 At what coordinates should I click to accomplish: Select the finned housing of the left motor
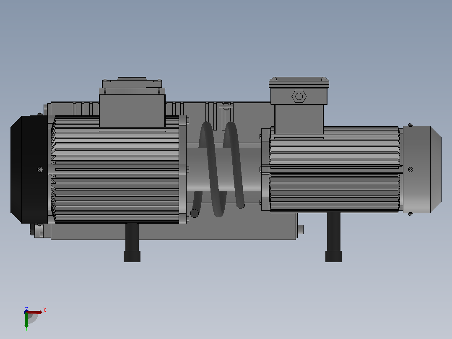[115, 169]
